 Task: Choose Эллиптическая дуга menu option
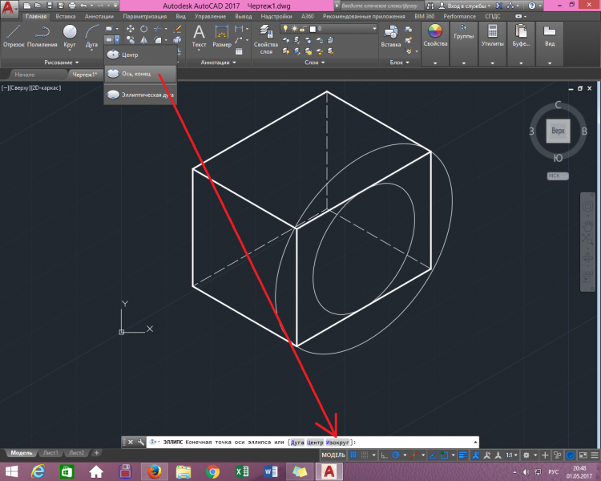coord(140,95)
